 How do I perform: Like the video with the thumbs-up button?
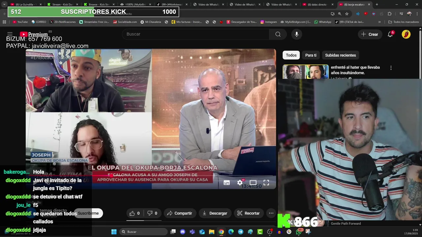tap(135, 213)
